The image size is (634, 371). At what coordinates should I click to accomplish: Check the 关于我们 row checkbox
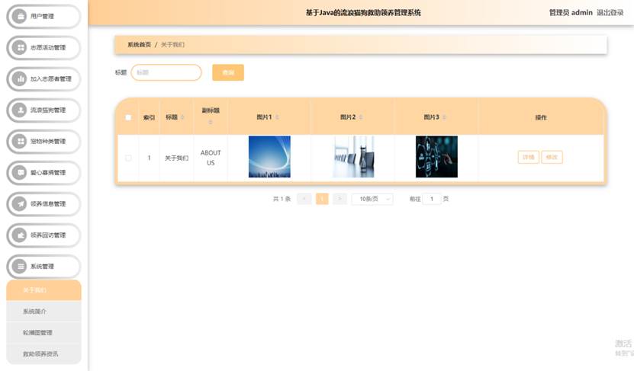tap(128, 158)
